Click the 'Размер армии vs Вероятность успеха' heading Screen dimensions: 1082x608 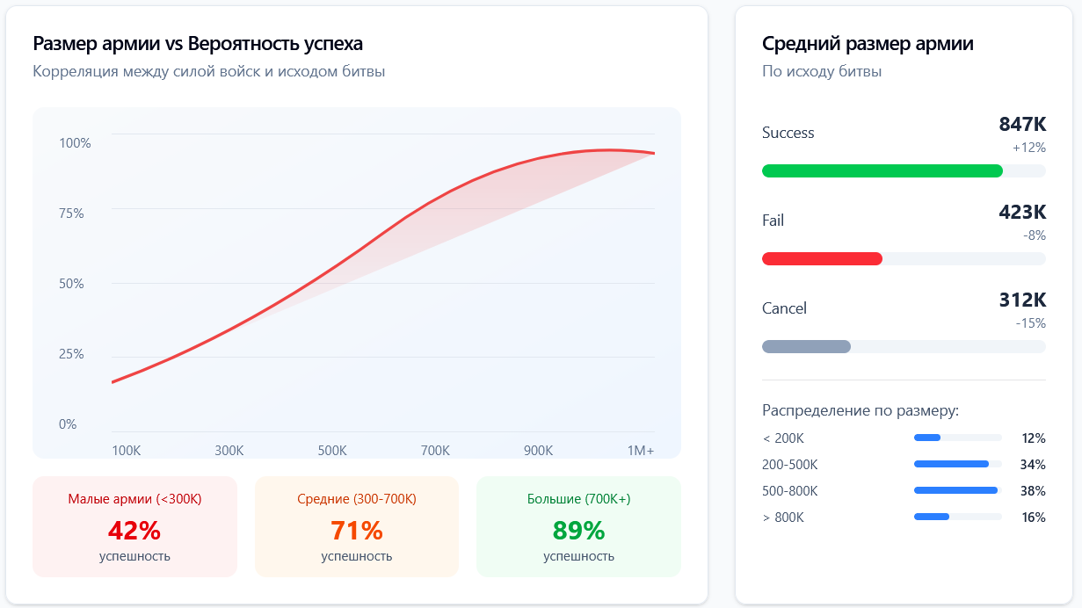click(x=198, y=44)
